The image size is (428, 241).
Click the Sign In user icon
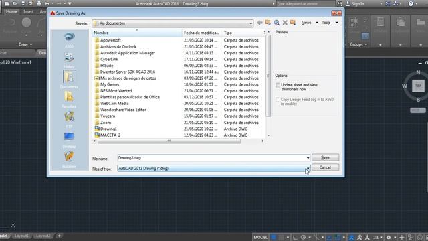coord(348,4)
